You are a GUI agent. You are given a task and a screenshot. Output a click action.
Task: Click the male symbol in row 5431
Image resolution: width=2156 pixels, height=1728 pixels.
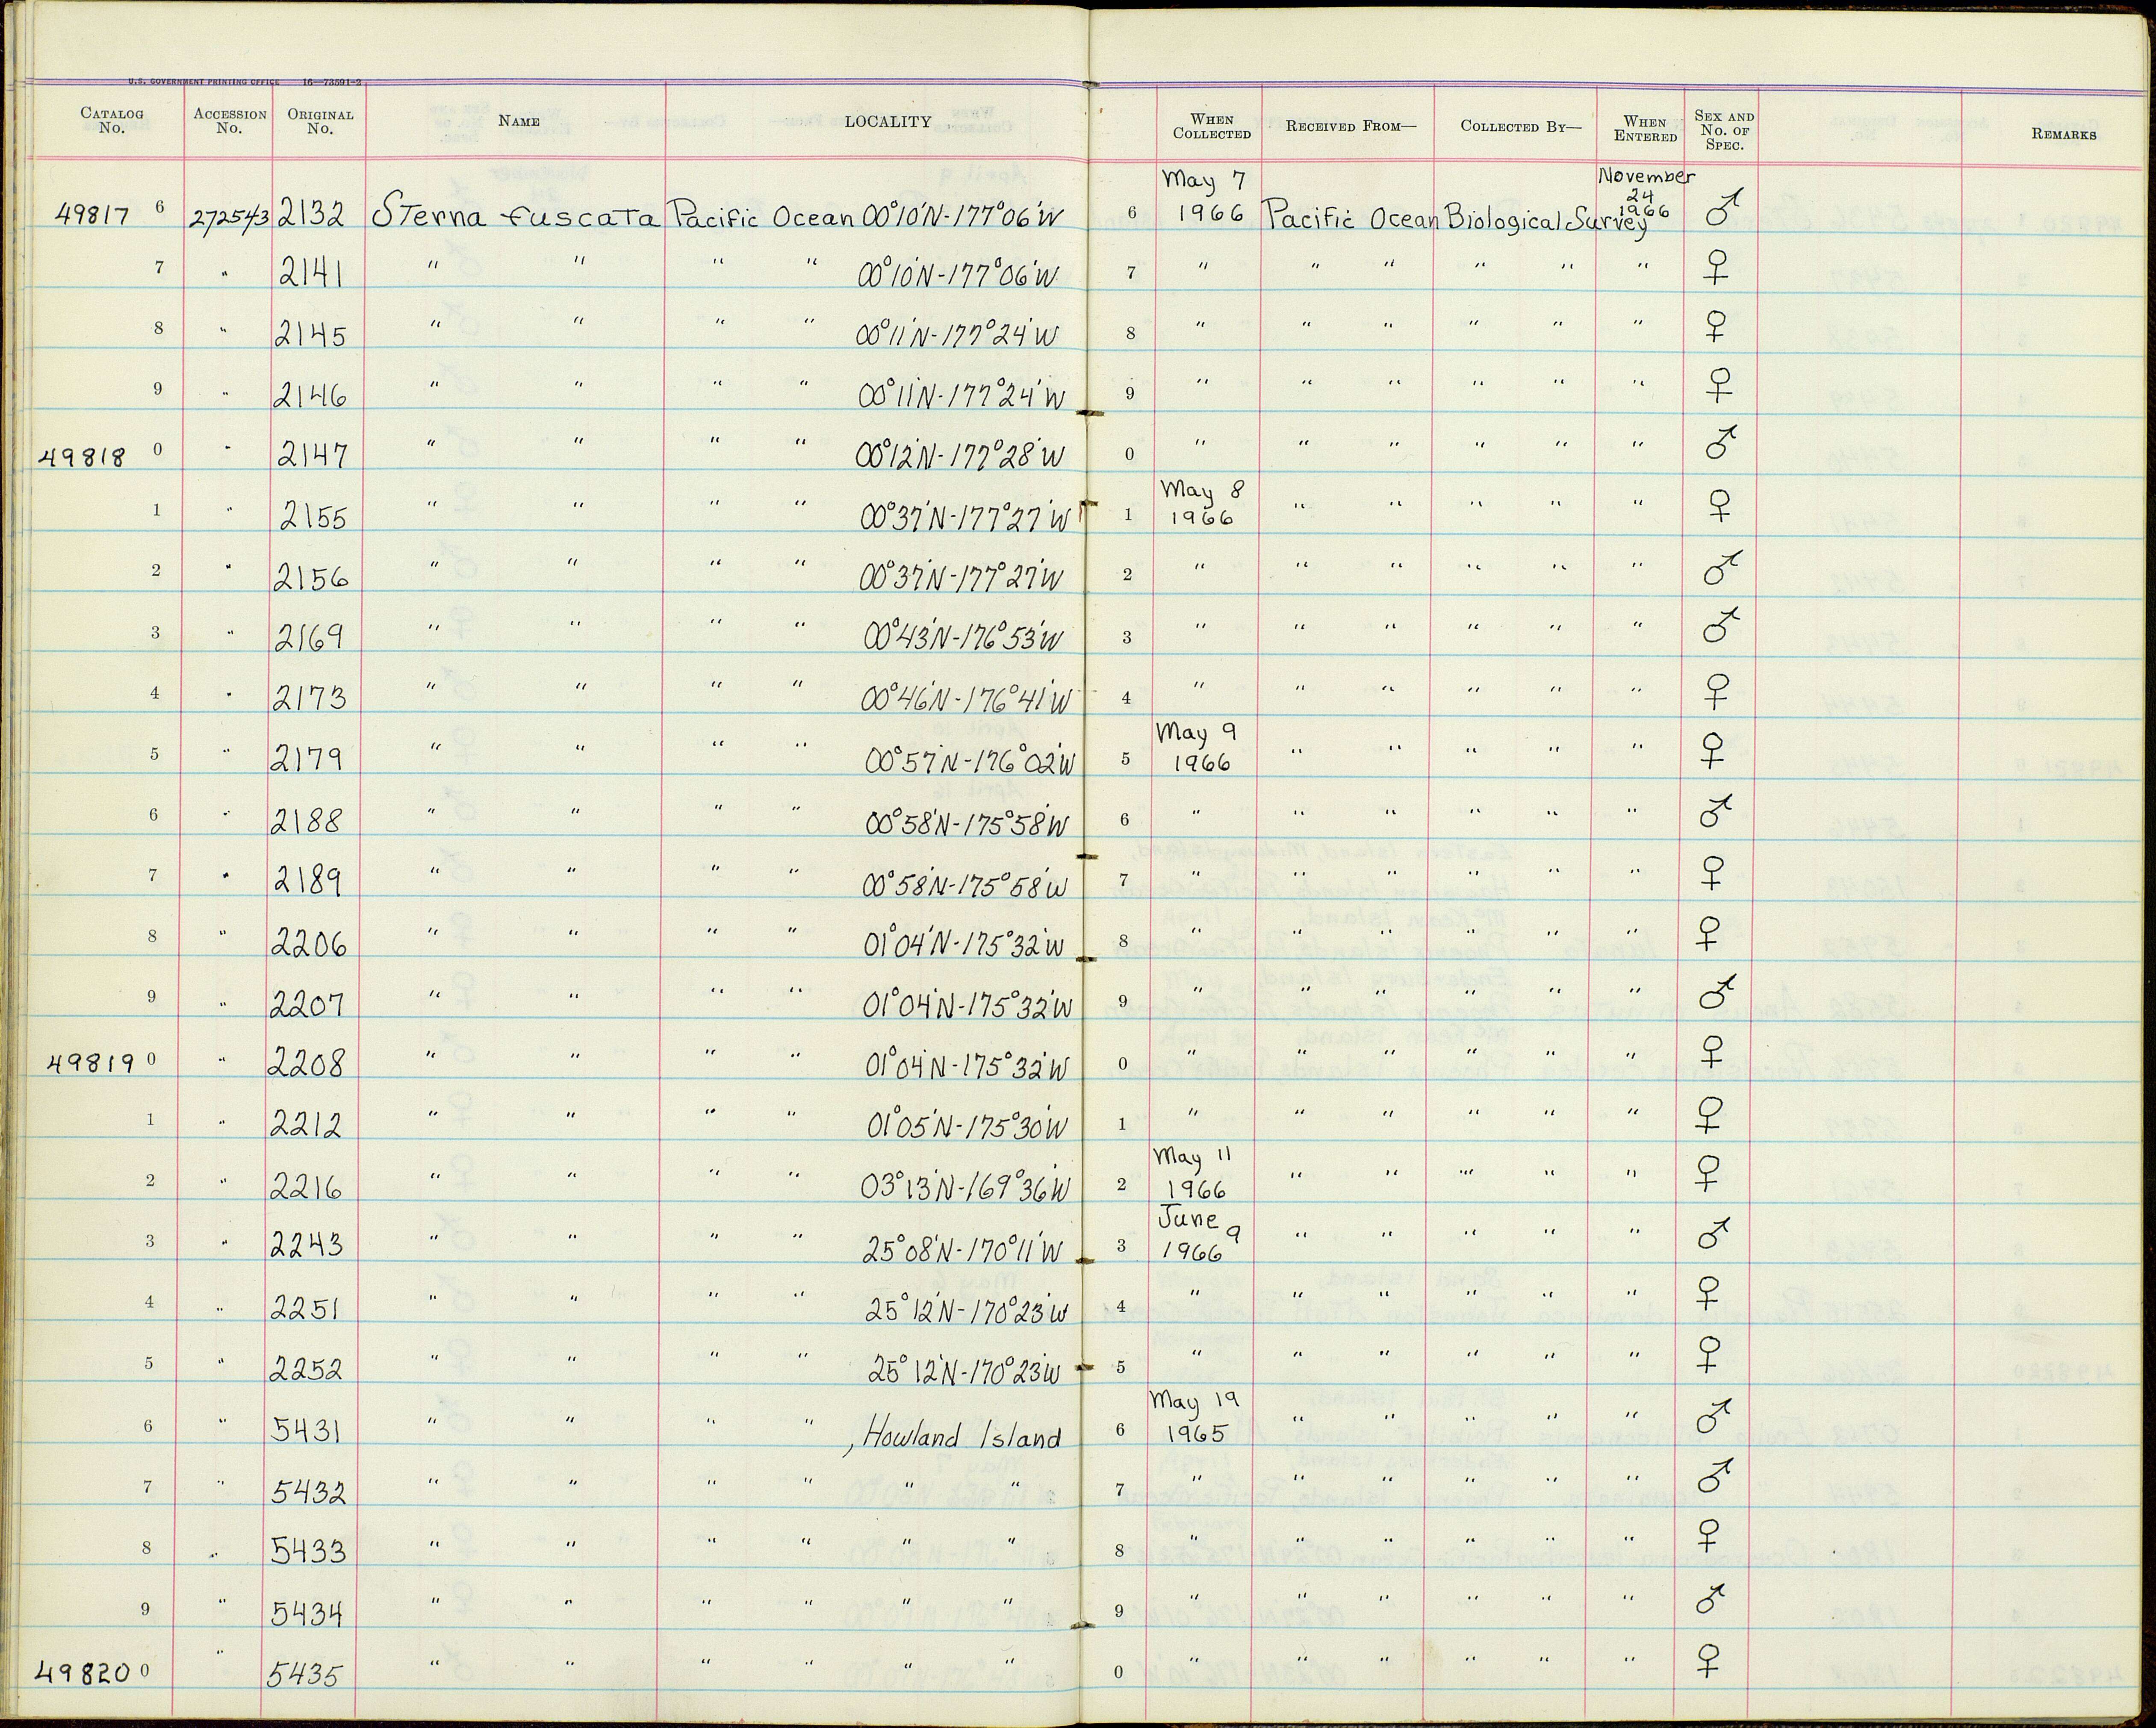1715,1415
